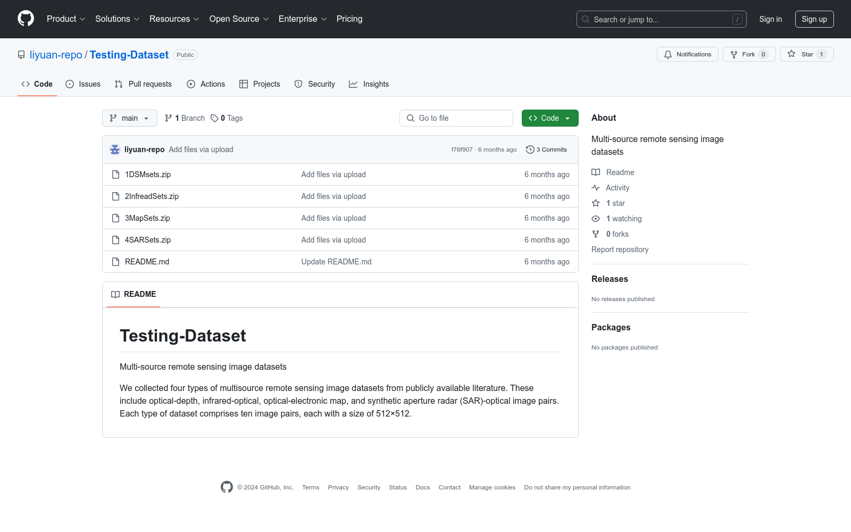Open the Testing-Dataset repository title link

129,55
